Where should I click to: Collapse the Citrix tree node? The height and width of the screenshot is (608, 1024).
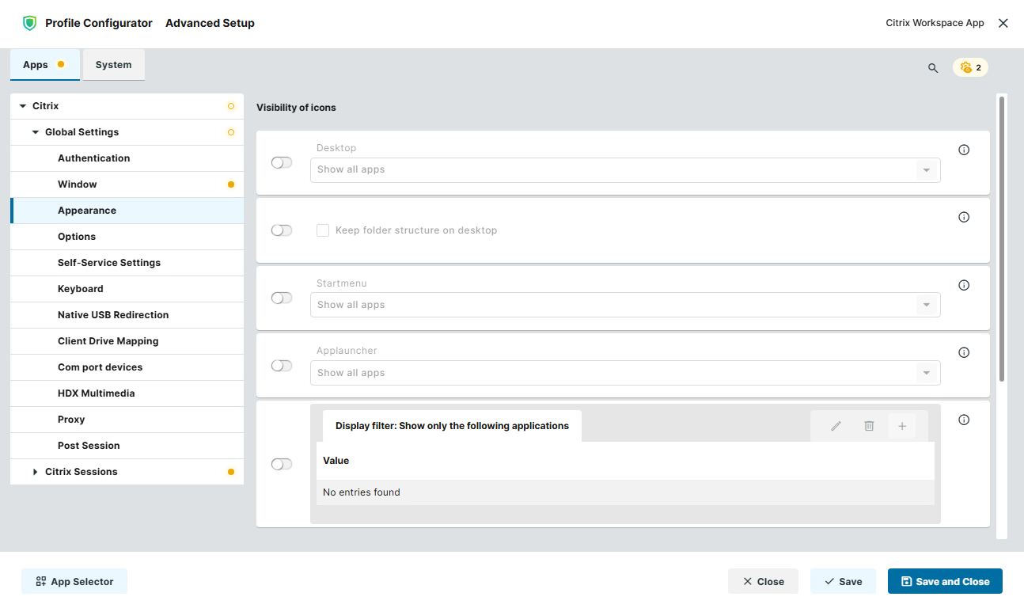point(23,106)
